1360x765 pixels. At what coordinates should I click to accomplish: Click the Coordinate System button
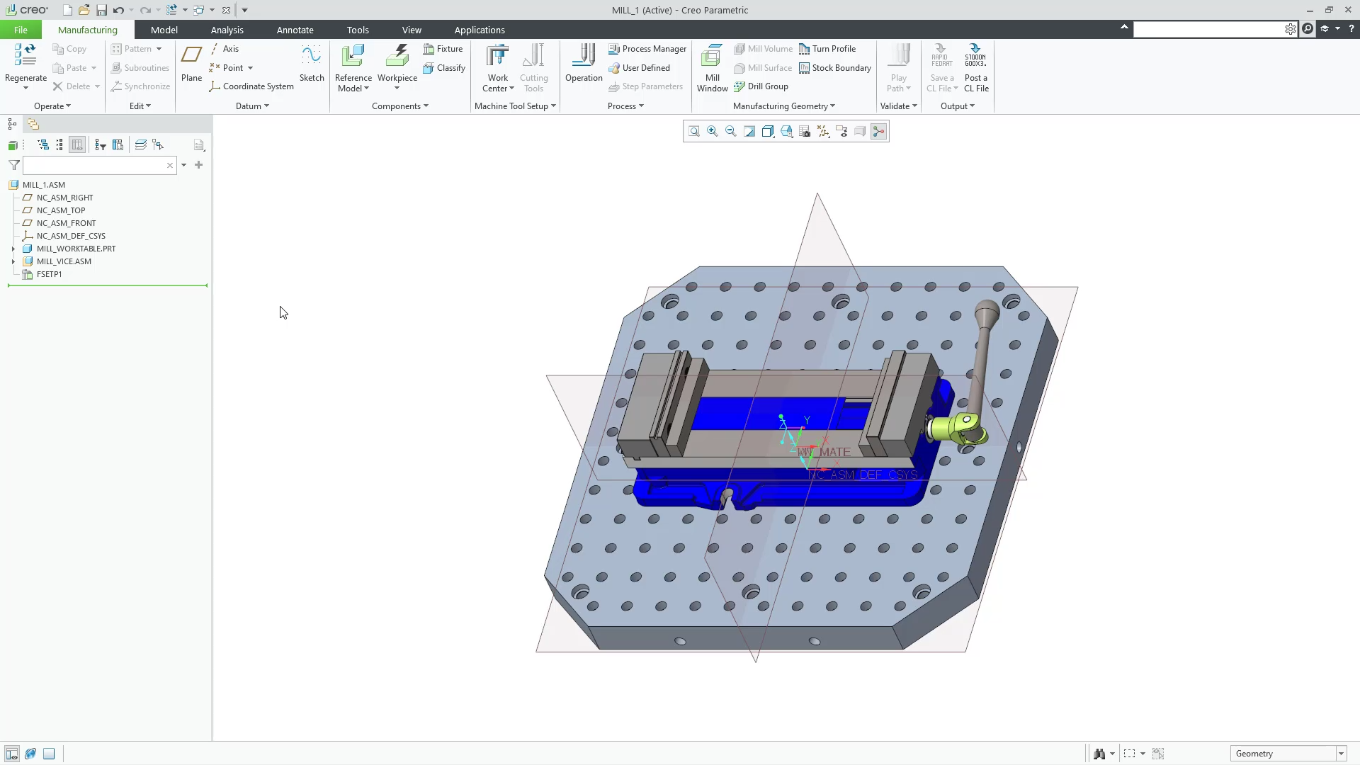(251, 86)
